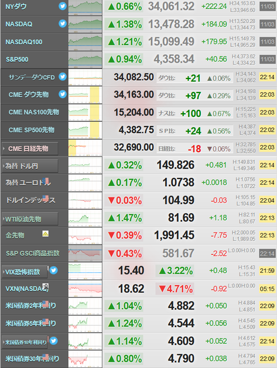Viewport: 277px width, 368px height.
Task: Click the US flag on 米国債券30年利回り
Action: [x=46, y=357]
